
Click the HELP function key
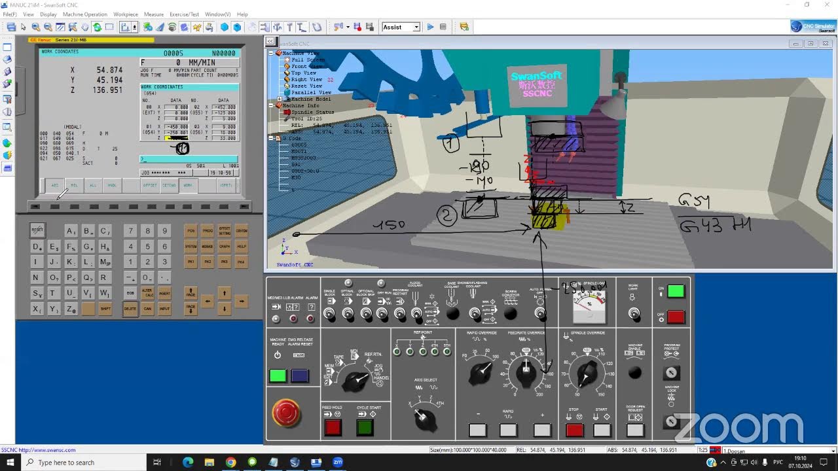(x=242, y=247)
